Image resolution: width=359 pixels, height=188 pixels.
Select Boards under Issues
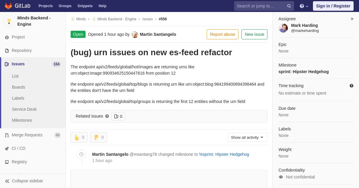point(19,87)
